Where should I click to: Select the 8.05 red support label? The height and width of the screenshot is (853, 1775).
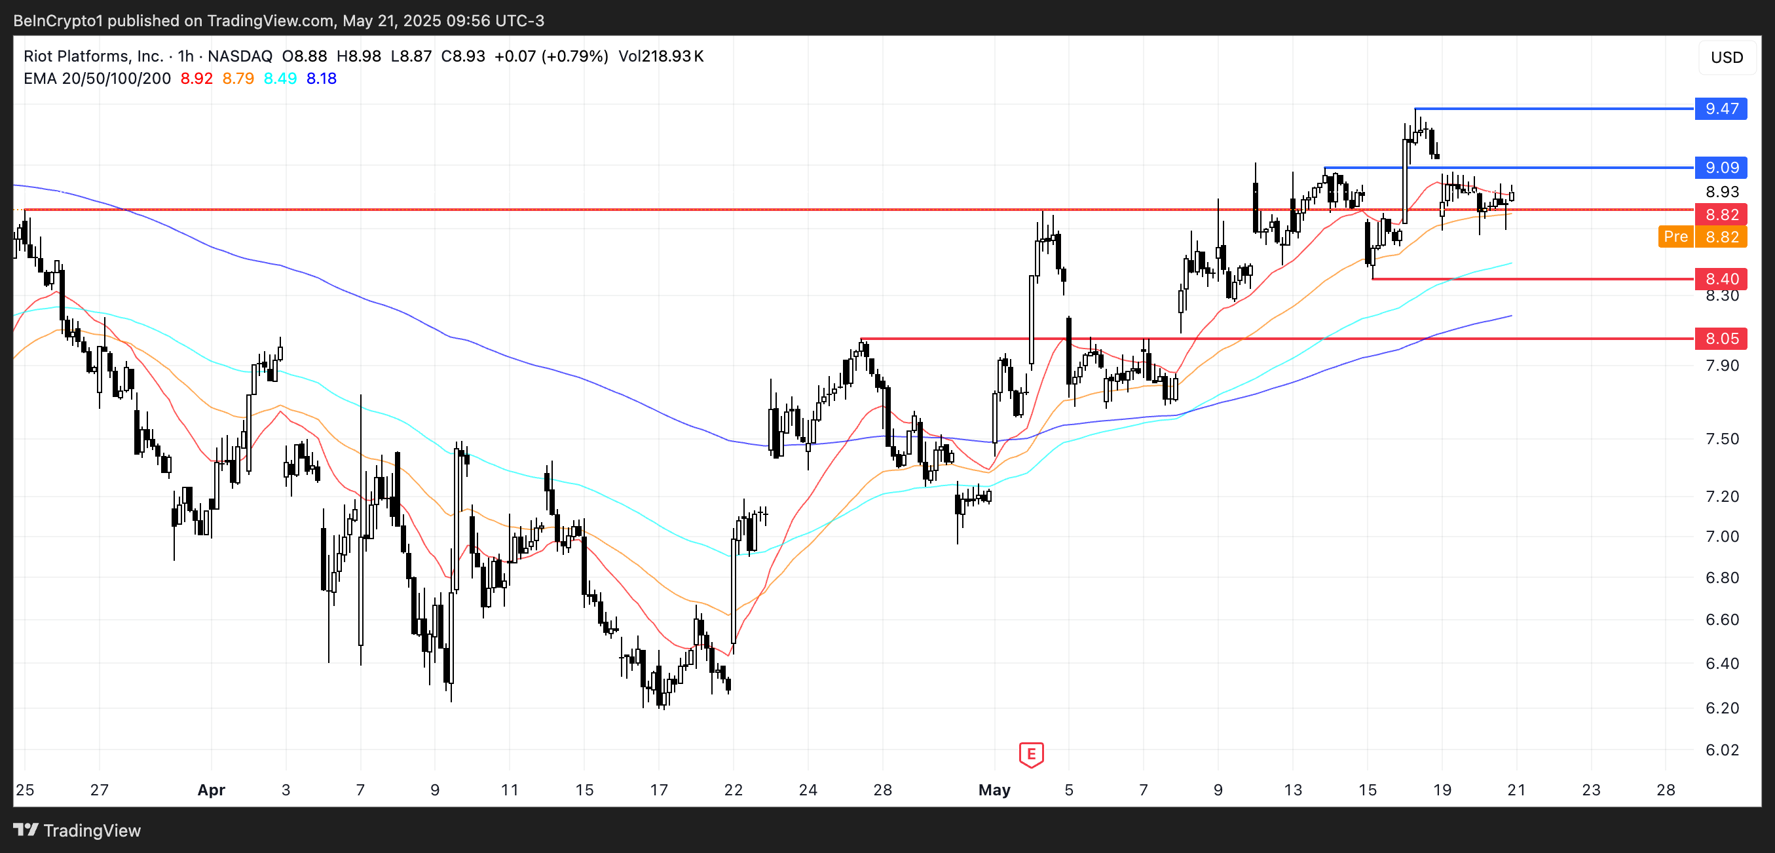(x=1721, y=338)
